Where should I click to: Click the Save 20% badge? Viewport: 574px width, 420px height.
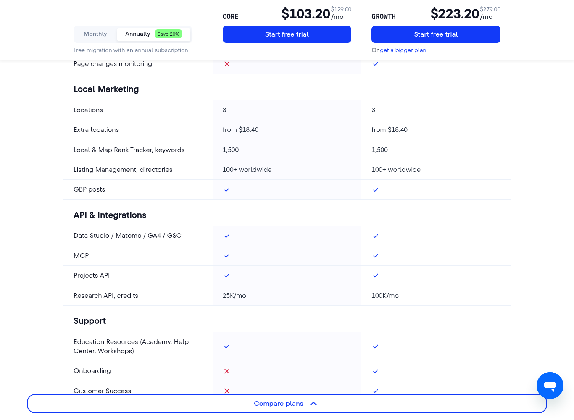coord(169,34)
